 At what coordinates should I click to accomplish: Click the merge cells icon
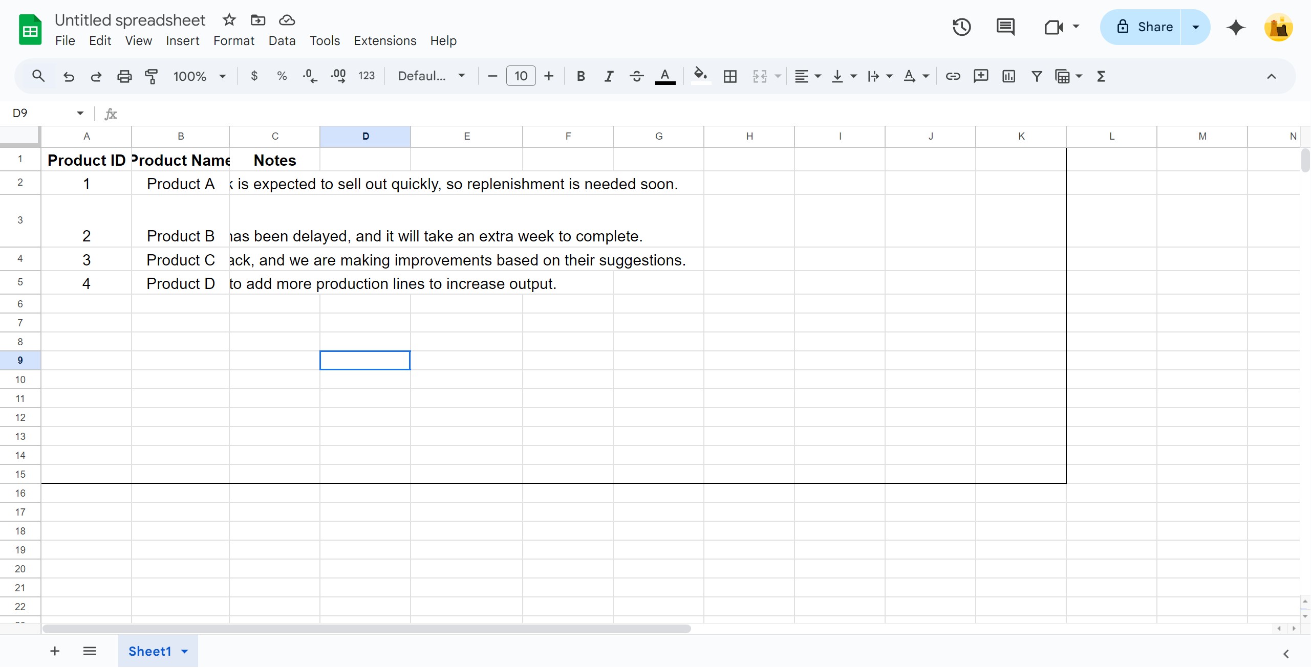coord(760,76)
